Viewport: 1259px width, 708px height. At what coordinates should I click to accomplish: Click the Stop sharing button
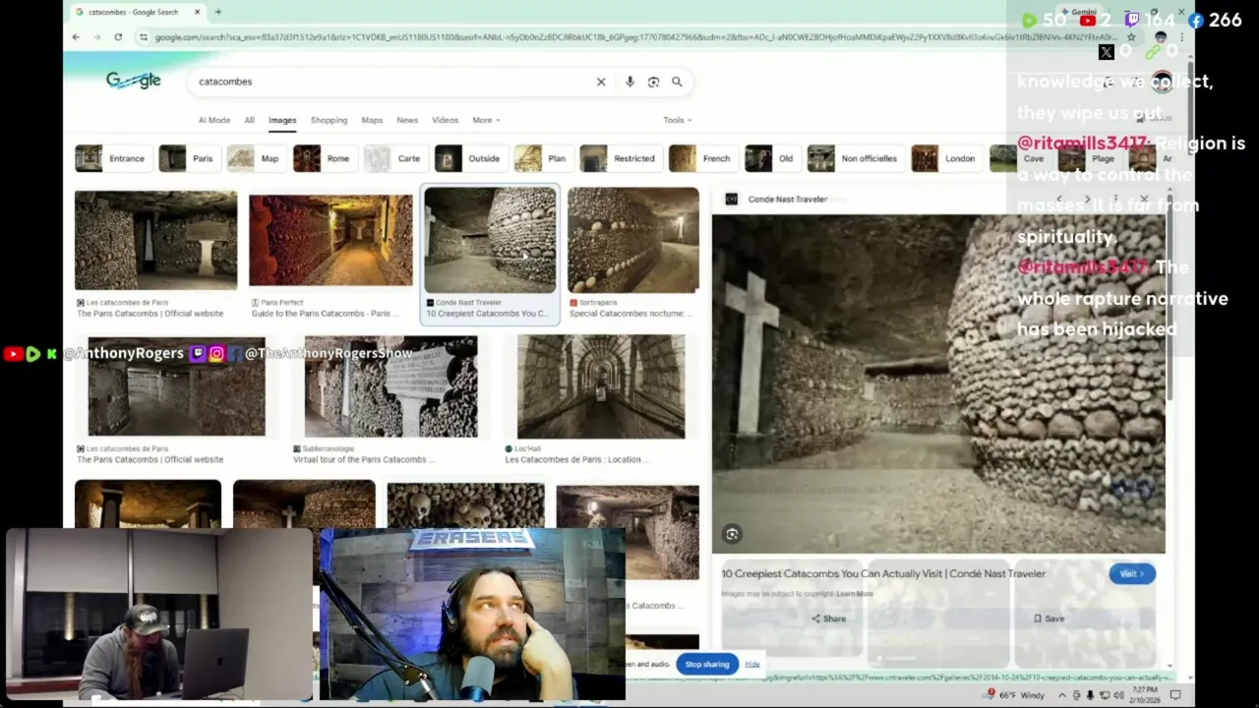click(x=707, y=664)
